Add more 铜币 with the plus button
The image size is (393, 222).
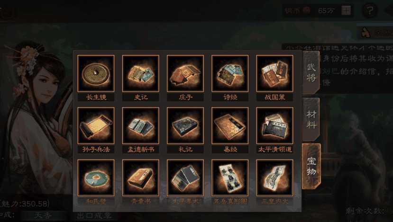click(346, 10)
